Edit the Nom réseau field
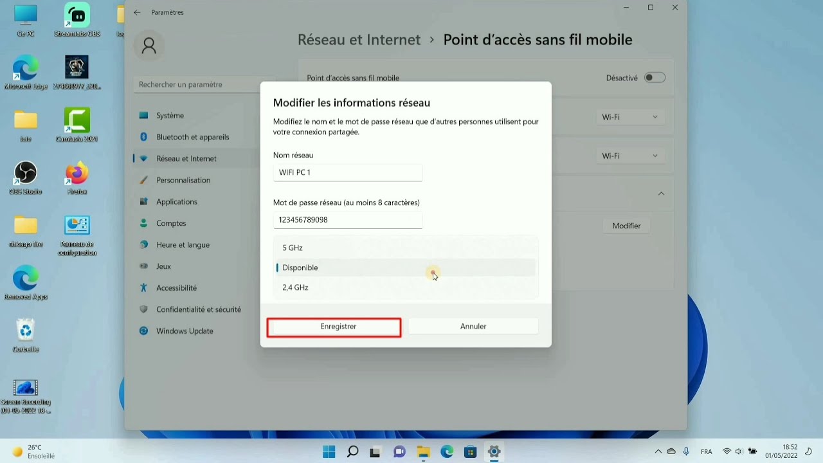Screen dimensions: 823x463 348,172
